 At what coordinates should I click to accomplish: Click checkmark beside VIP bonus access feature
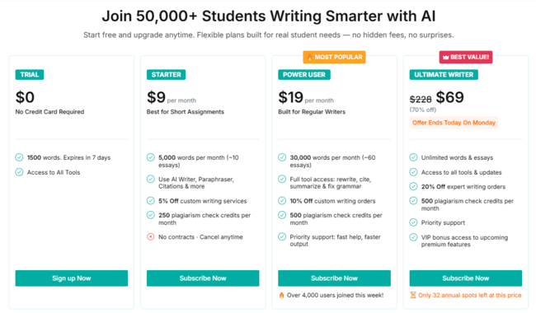pyautogui.click(x=413, y=237)
